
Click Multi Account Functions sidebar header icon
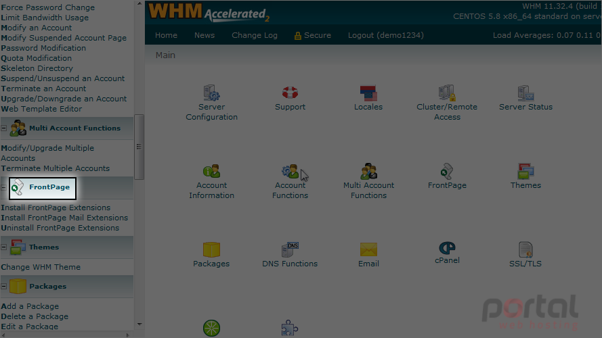coord(18,128)
